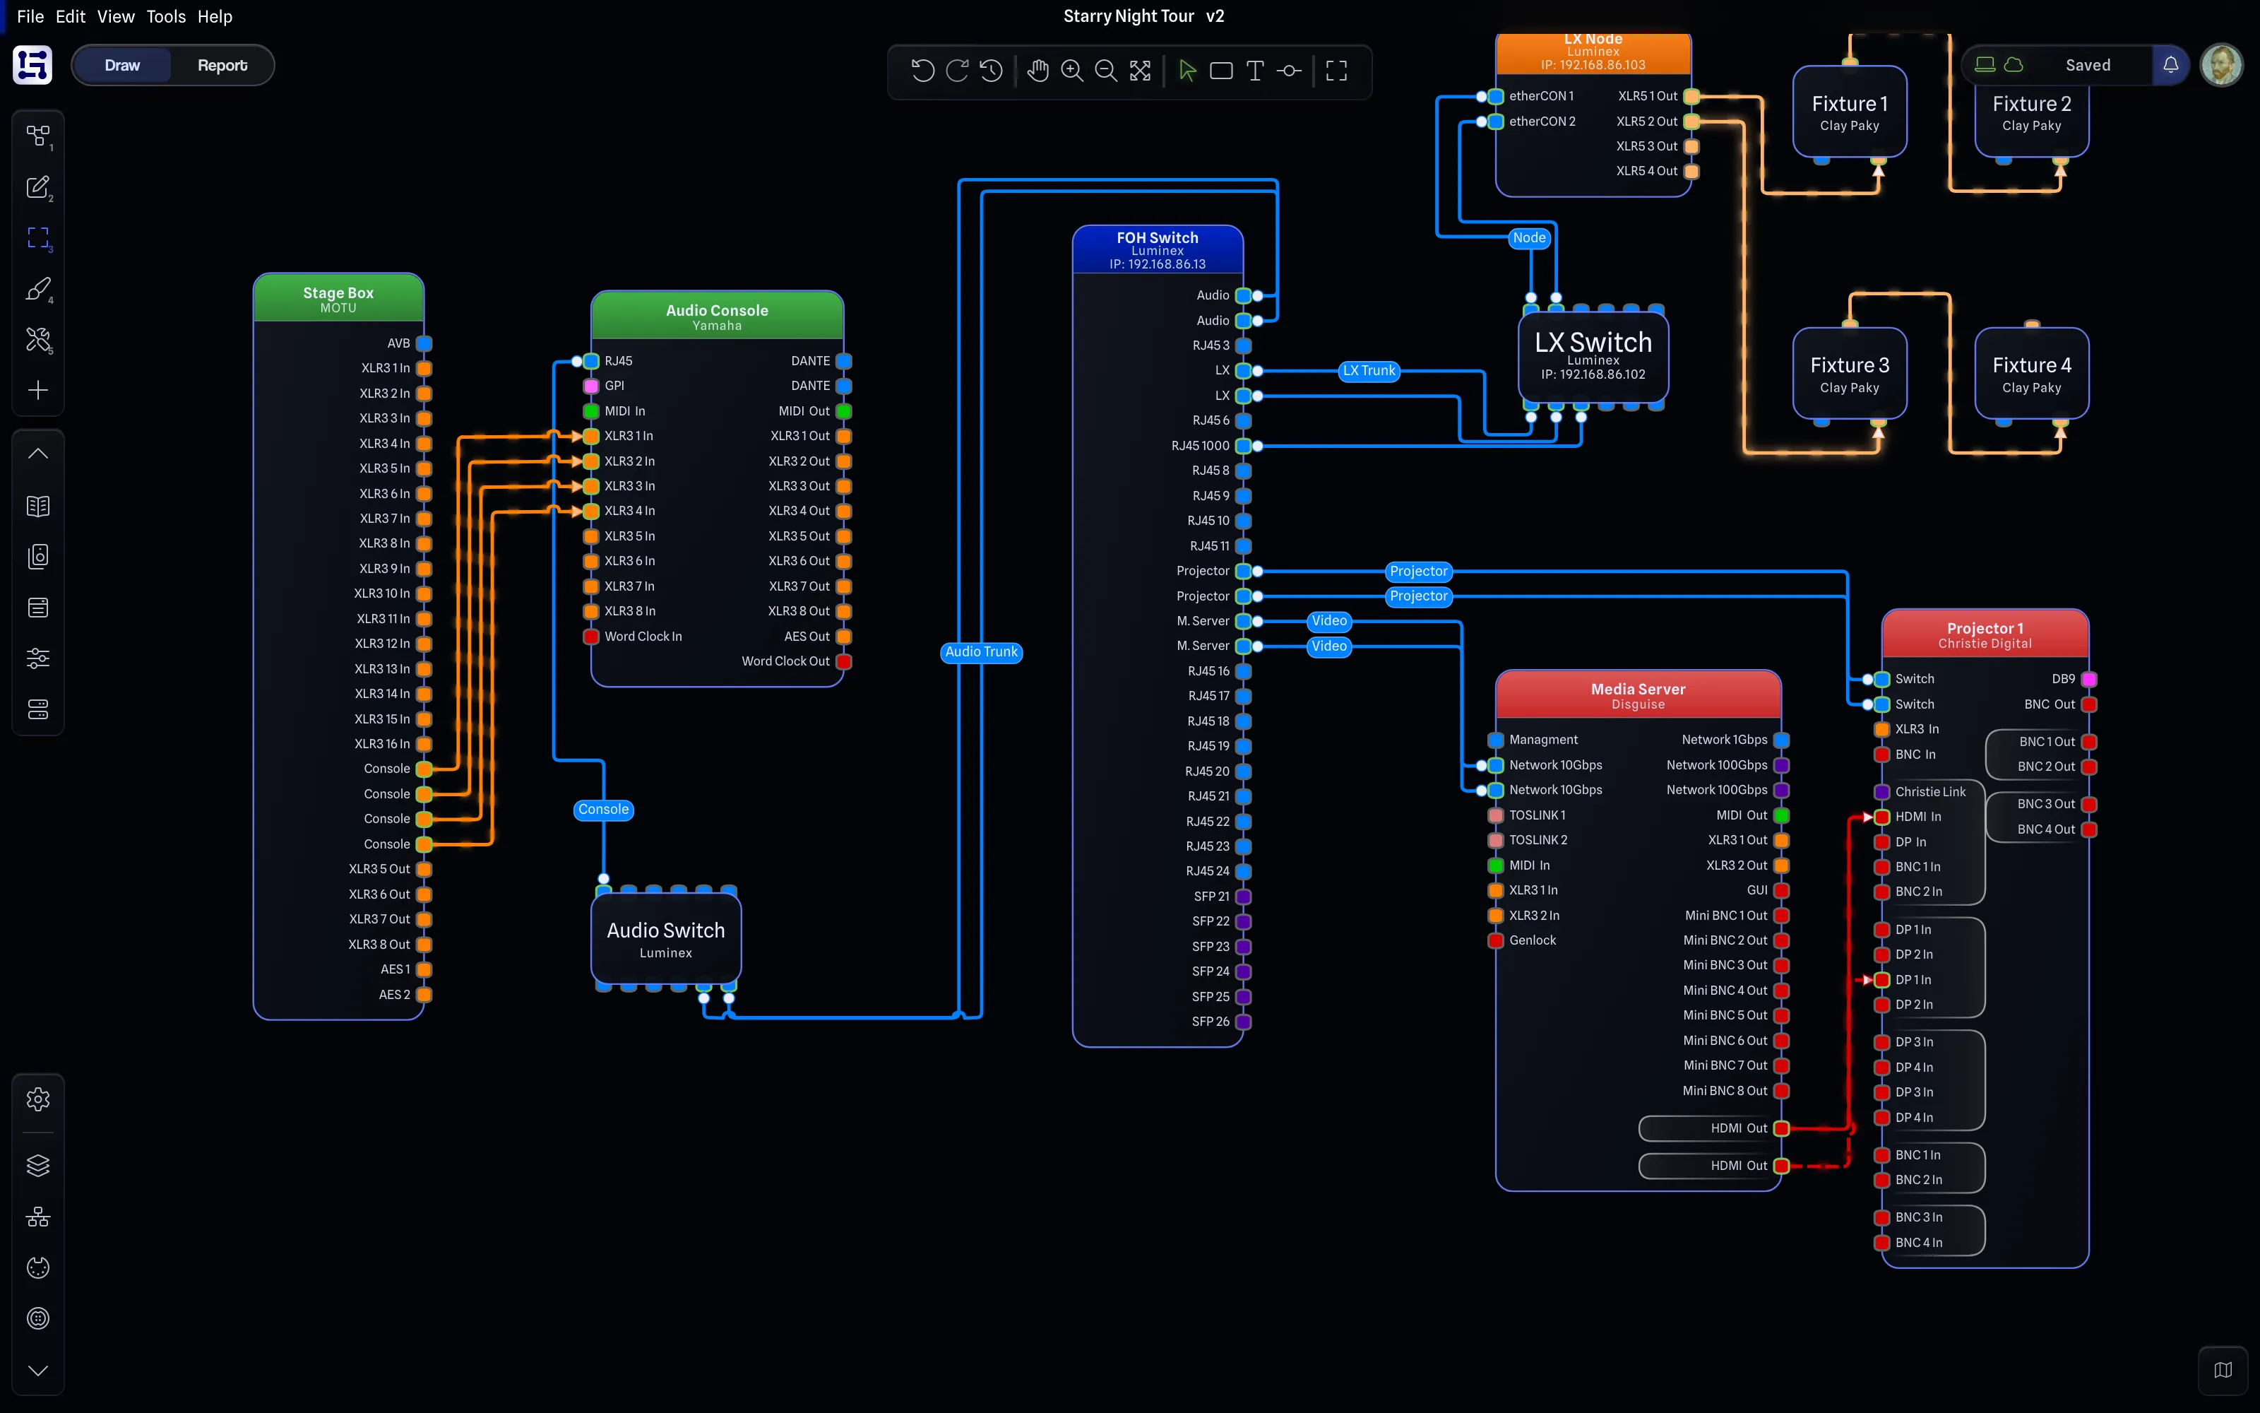Click the Node cable label
This screenshot has width=2260, height=1413.
coord(1529,237)
